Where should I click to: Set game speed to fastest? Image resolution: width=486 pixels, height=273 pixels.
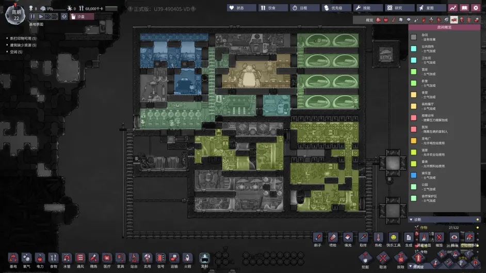tap(55, 16)
